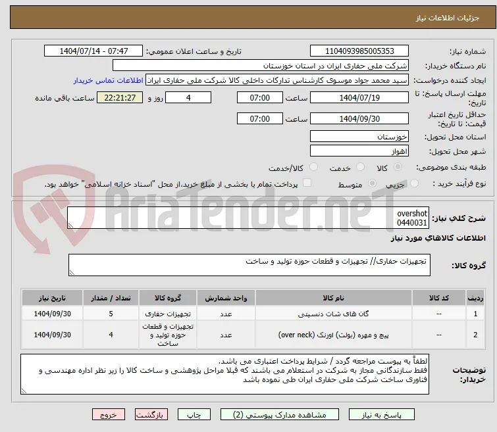Click the تعداد / مقدار column header
The image size is (497, 432).
111,298
